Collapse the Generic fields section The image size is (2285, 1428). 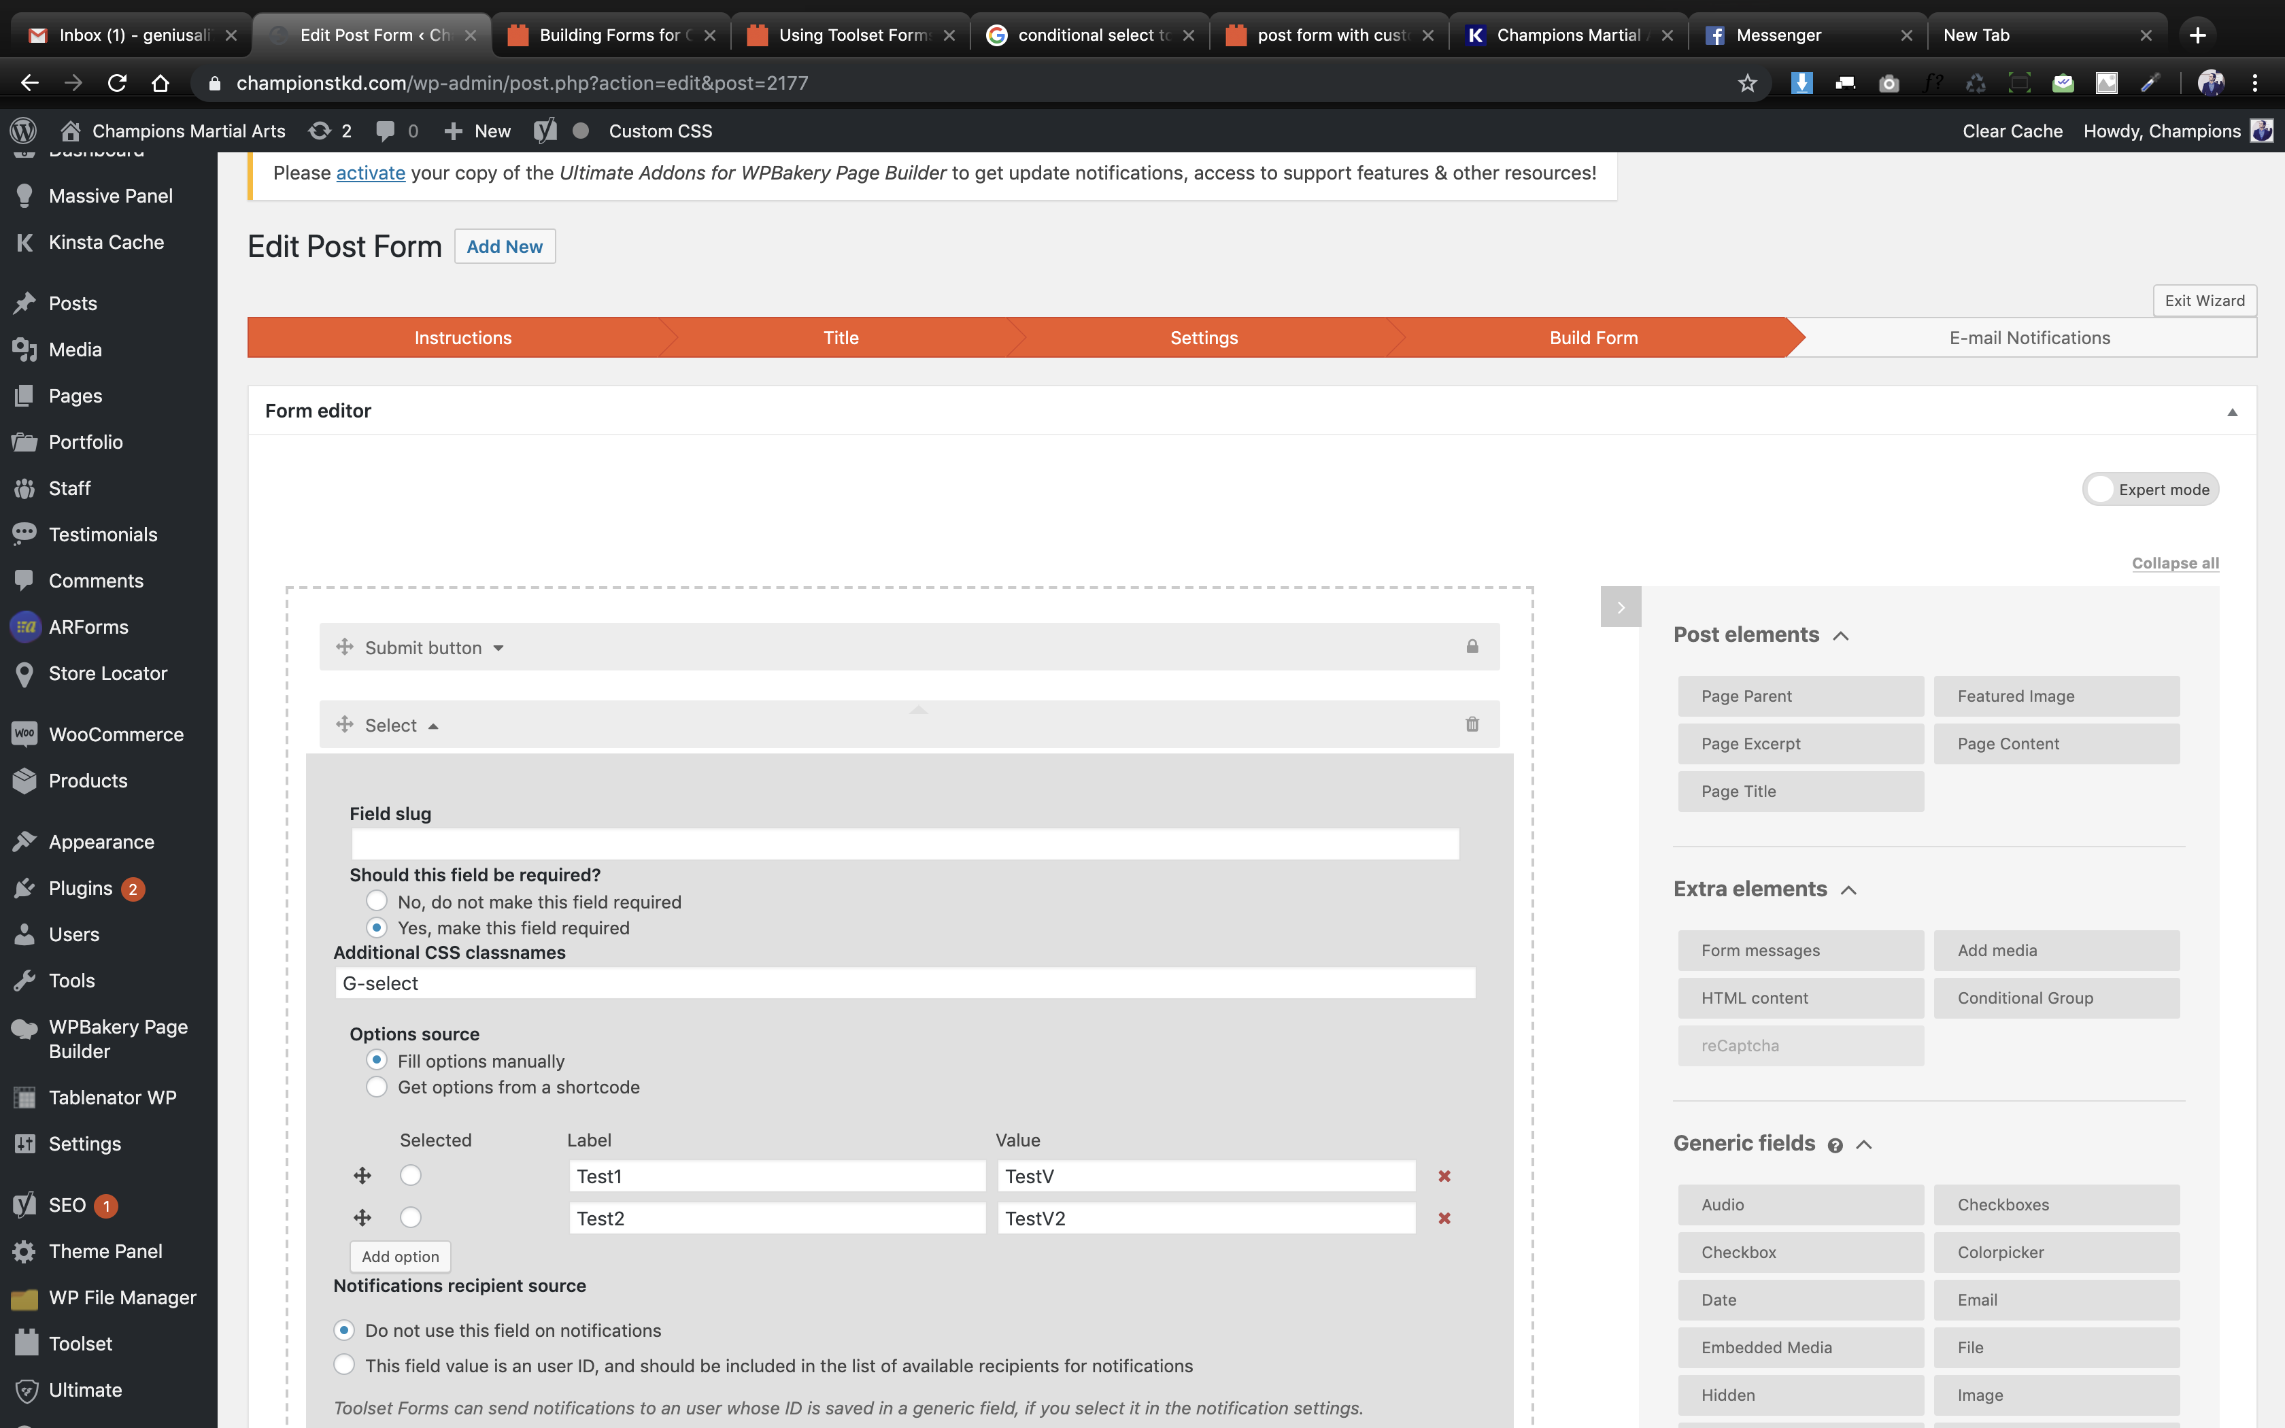point(1864,1144)
